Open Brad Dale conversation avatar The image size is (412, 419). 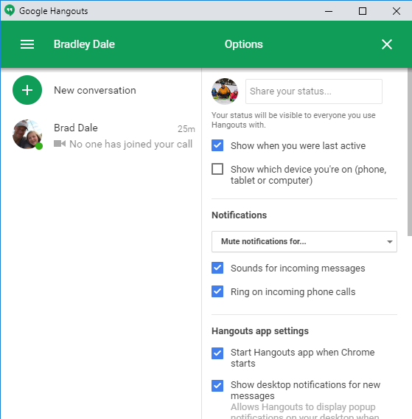27,134
